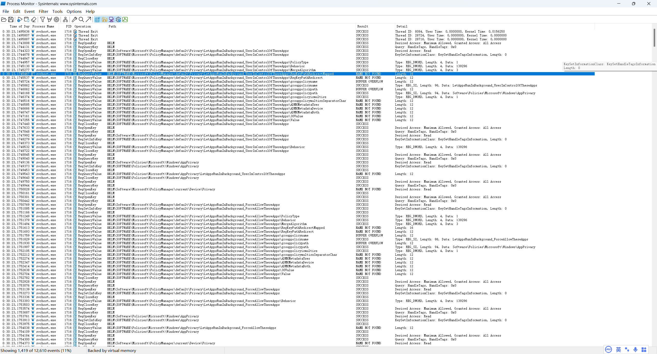This screenshot has height=354, width=657.
Task: Click the Process Name column header
Action: 43,26
